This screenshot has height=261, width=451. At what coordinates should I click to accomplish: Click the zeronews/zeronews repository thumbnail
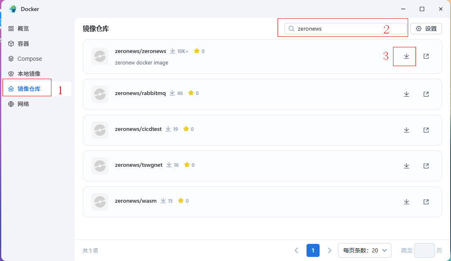point(100,56)
